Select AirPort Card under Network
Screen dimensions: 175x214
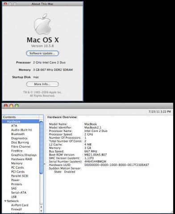coord(20,205)
